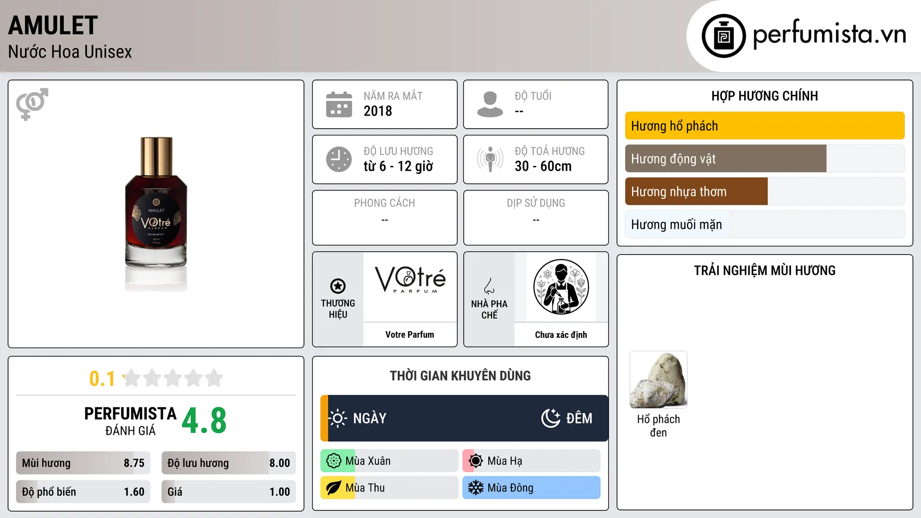The width and height of the screenshot is (921, 518).
Task: Click the sun icon next to Ngày
Action: click(338, 418)
